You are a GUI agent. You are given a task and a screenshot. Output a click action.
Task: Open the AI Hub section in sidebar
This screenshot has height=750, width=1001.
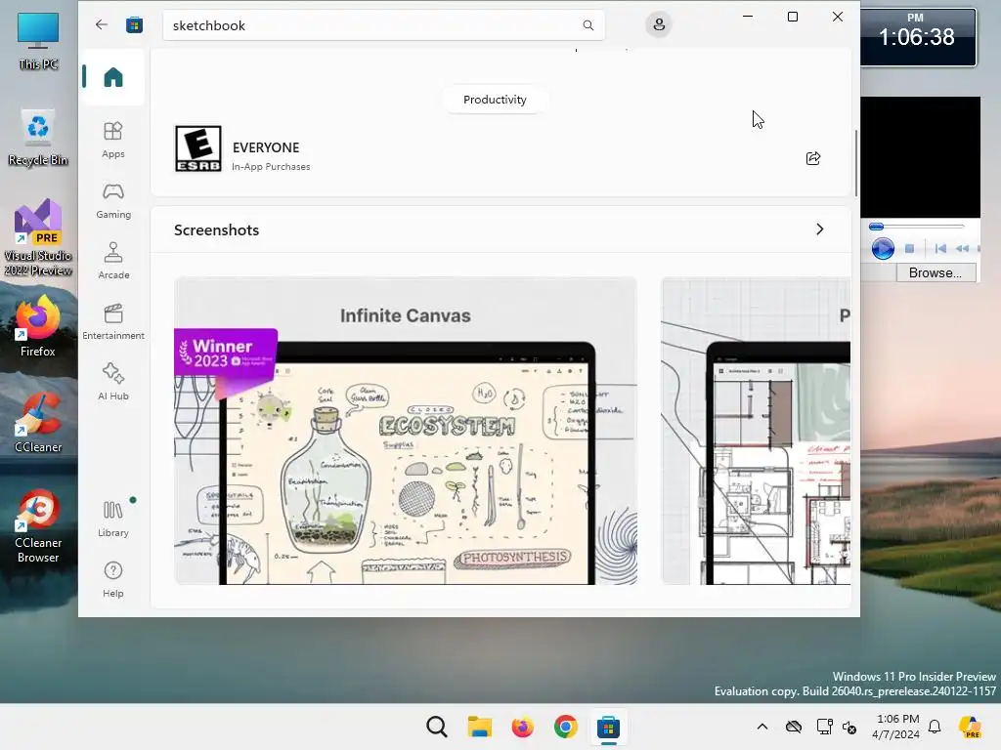[x=113, y=382]
